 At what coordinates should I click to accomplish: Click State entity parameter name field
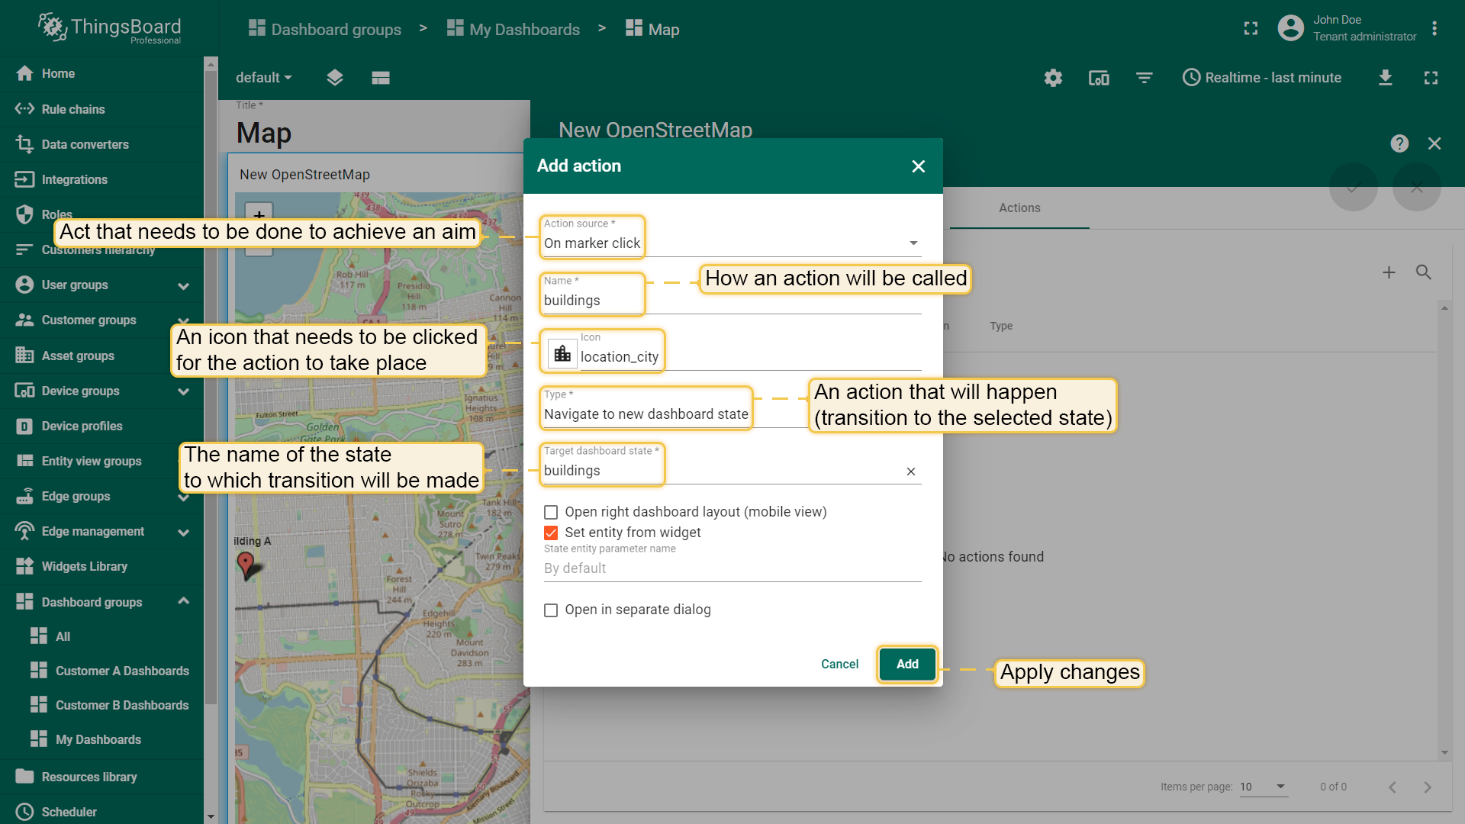[732, 568]
